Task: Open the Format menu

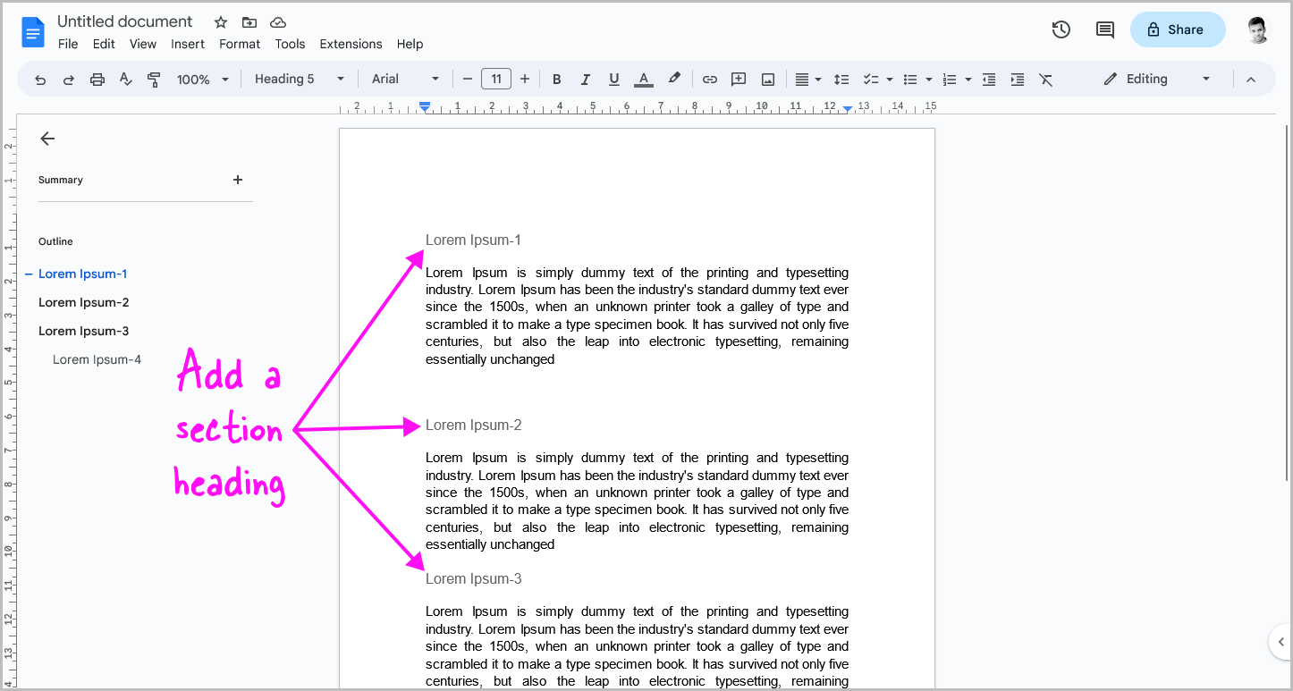Action: click(x=239, y=44)
